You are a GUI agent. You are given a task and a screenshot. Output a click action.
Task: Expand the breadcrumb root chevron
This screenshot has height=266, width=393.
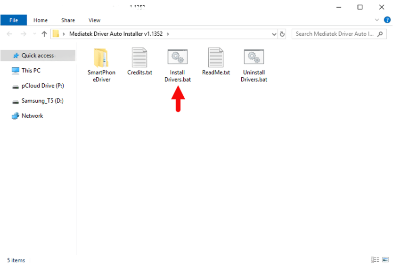64,34
